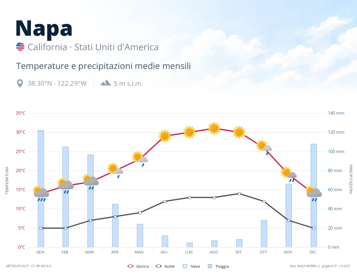Click the November night temperature point
The width and height of the screenshot is (357, 274).
tap(289, 220)
